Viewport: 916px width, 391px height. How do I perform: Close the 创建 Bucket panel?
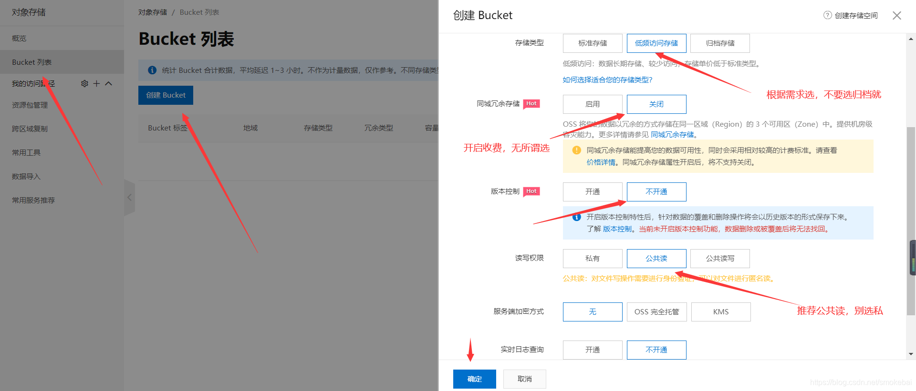click(x=897, y=15)
